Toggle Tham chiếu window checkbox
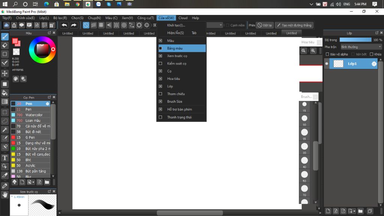This screenshot has height=216, width=384. tap(160, 94)
